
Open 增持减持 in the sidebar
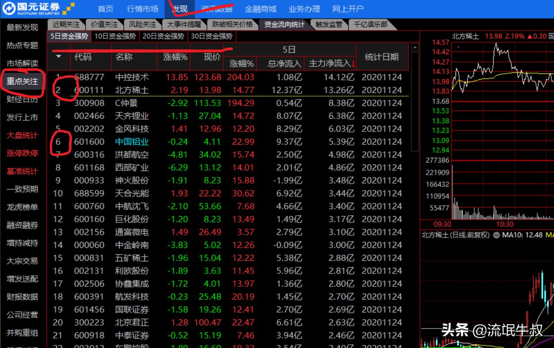tap(22, 243)
